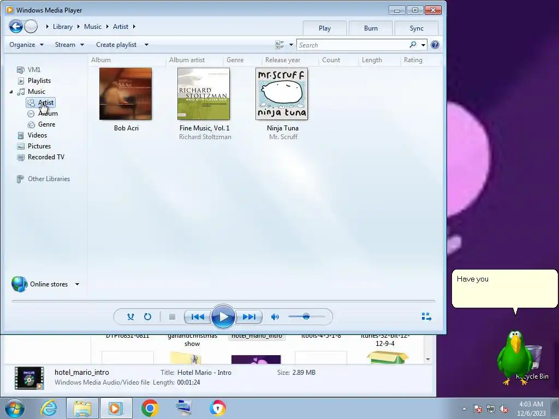Viewport: 559px width, 419px height.
Task: Click the Forward navigation button
Action: 31,26
